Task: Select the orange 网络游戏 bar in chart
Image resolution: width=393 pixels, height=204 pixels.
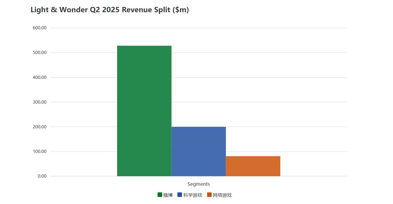Action: click(253, 166)
